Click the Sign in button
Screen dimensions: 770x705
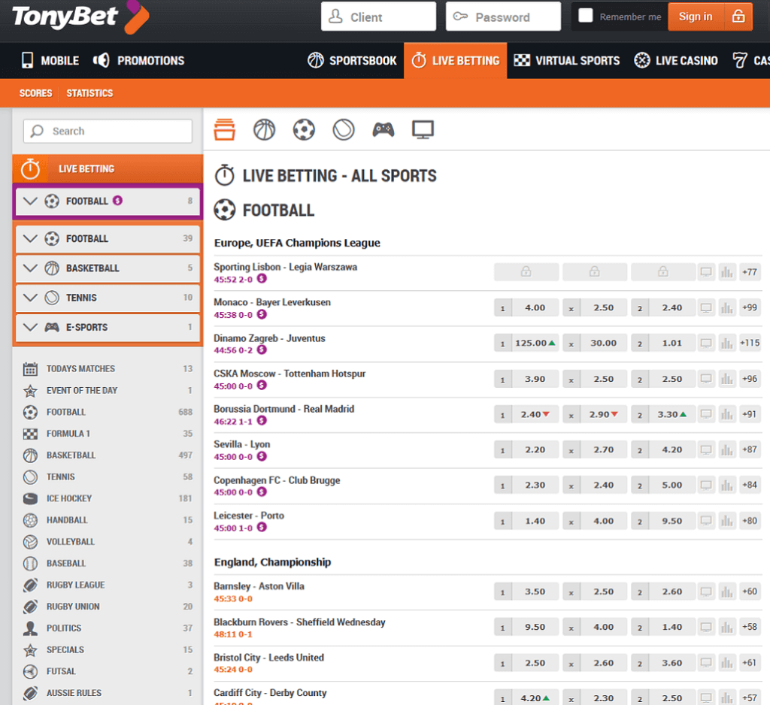(710, 17)
